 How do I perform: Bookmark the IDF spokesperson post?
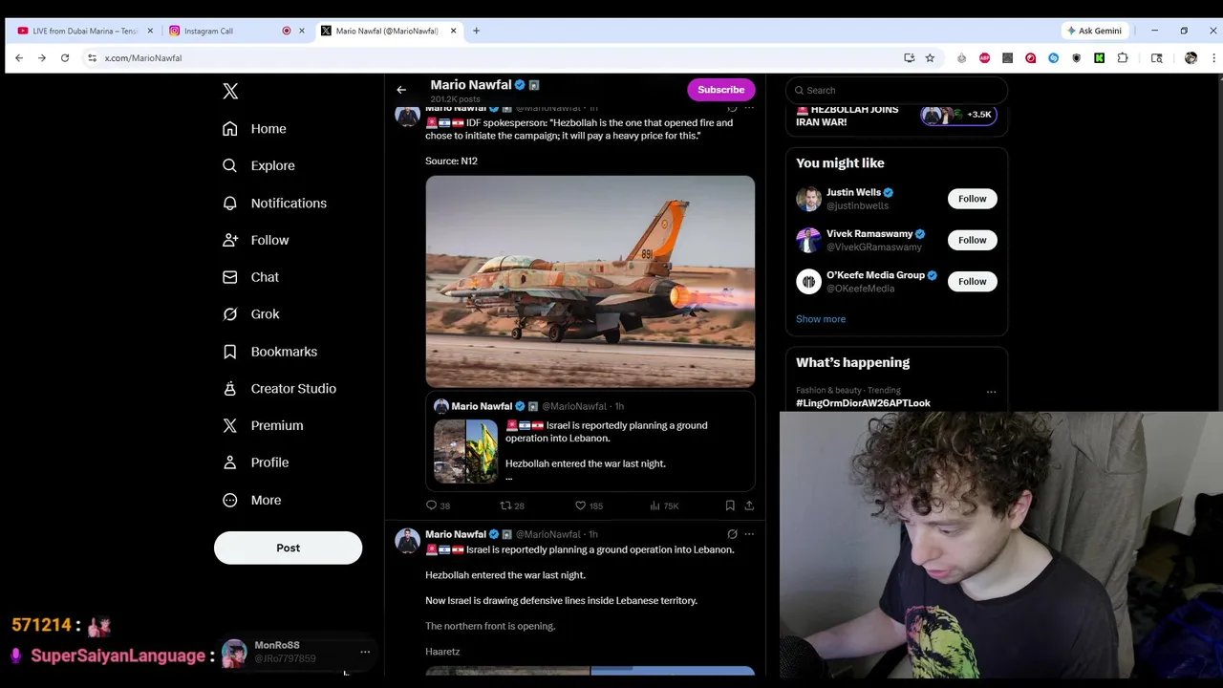(730, 505)
